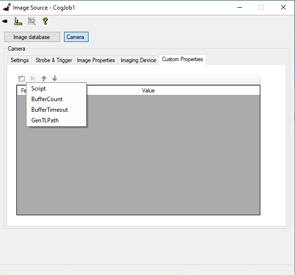This screenshot has height=275, width=295.
Task: Click the move up arrow icon
Action: (44, 79)
